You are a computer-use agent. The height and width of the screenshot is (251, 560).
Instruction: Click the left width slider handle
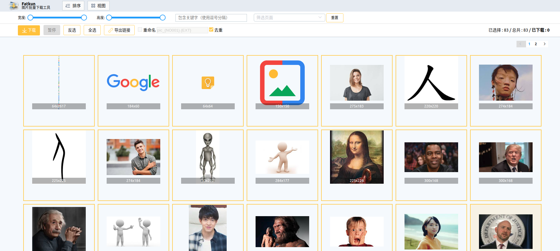(x=30, y=18)
